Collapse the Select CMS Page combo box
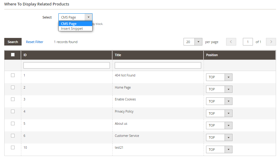Viewport: 280px width, 159px height. (88, 17)
